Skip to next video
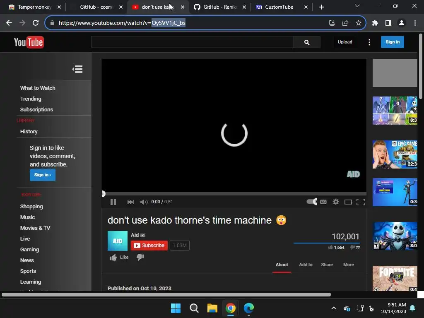This screenshot has width=424, height=318. point(130,202)
